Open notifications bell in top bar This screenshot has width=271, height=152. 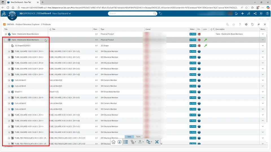pyautogui.click(x=236, y=14)
